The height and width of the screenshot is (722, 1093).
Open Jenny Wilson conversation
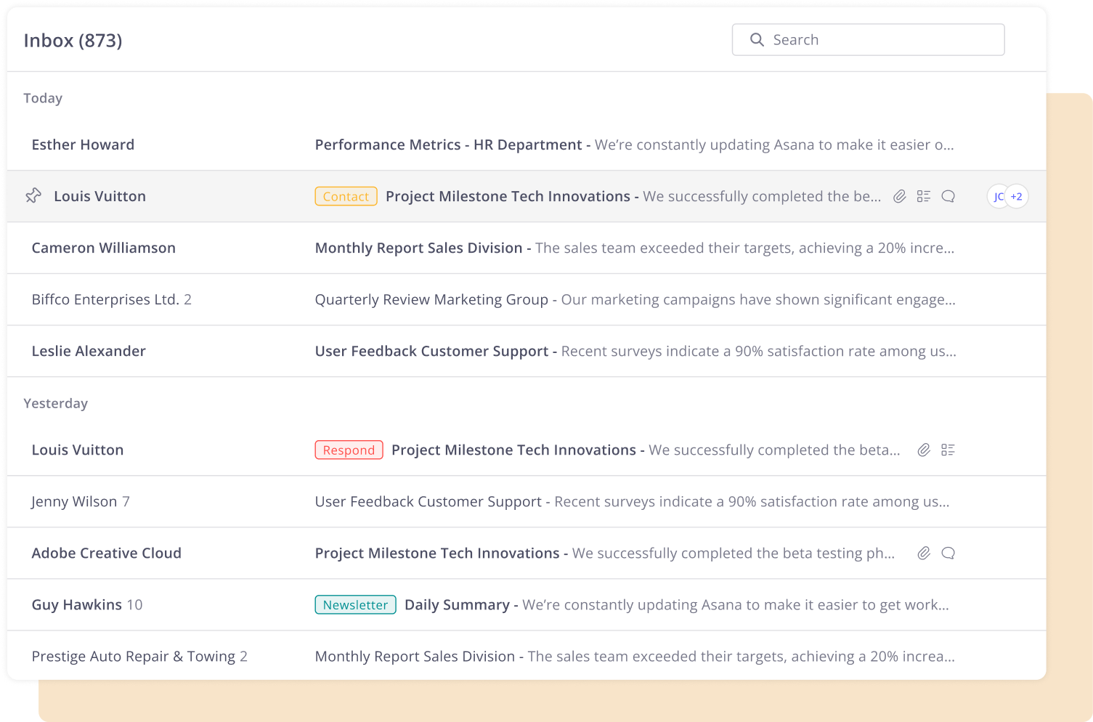coord(527,501)
